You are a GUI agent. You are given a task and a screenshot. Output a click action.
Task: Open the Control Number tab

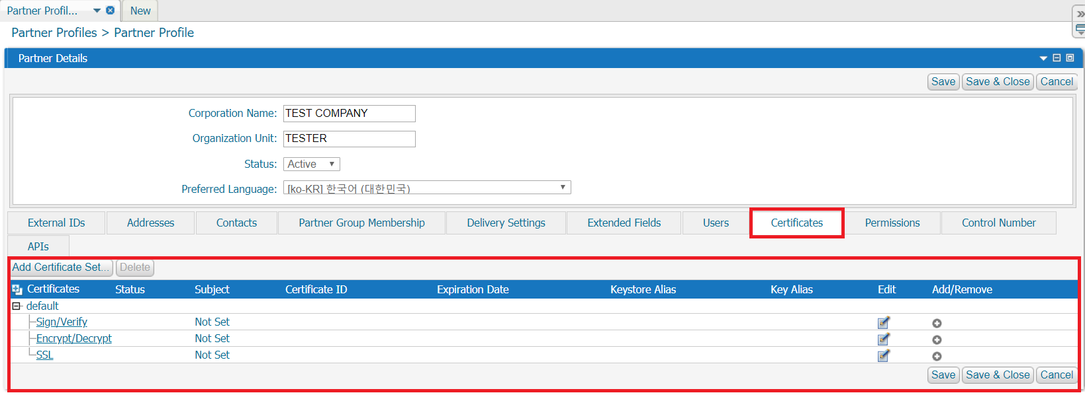click(x=998, y=223)
